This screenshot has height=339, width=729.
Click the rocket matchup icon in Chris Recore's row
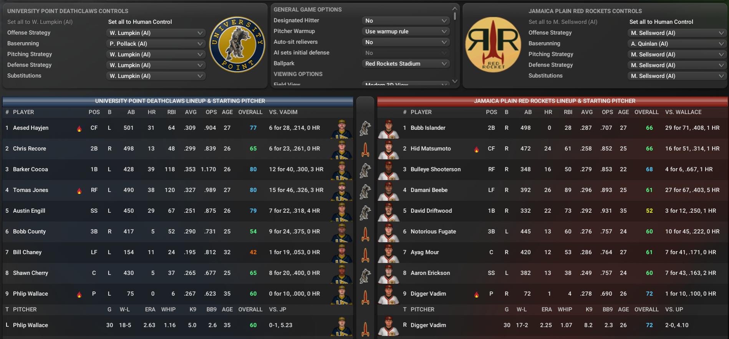(x=365, y=149)
